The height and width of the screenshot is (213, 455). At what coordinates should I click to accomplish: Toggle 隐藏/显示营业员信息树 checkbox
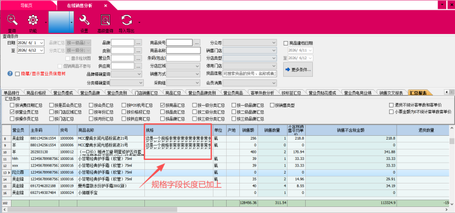[x=18, y=74]
